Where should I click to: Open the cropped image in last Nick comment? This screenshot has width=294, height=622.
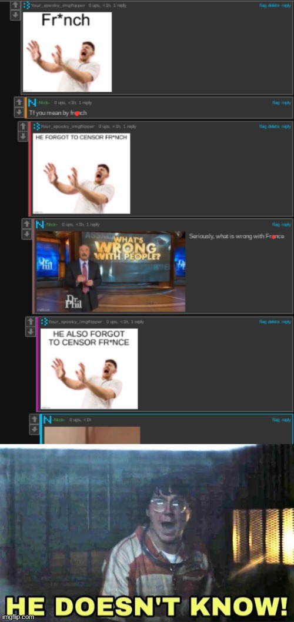click(x=92, y=435)
